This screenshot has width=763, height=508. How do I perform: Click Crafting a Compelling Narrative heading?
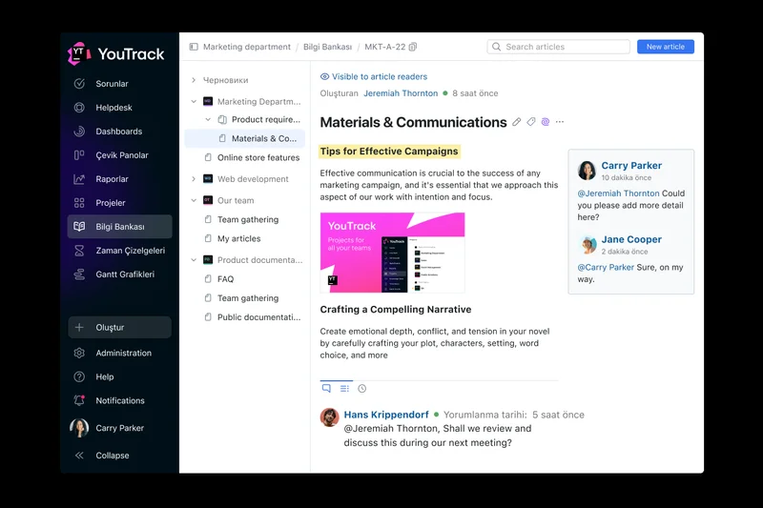click(396, 309)
